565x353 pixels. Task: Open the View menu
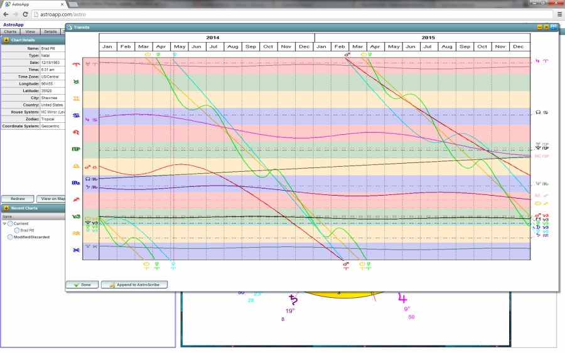(30, 31)
